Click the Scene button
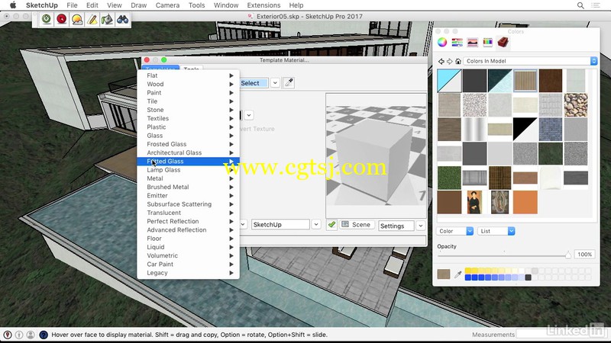611x343 pixels. coord(356,224)
